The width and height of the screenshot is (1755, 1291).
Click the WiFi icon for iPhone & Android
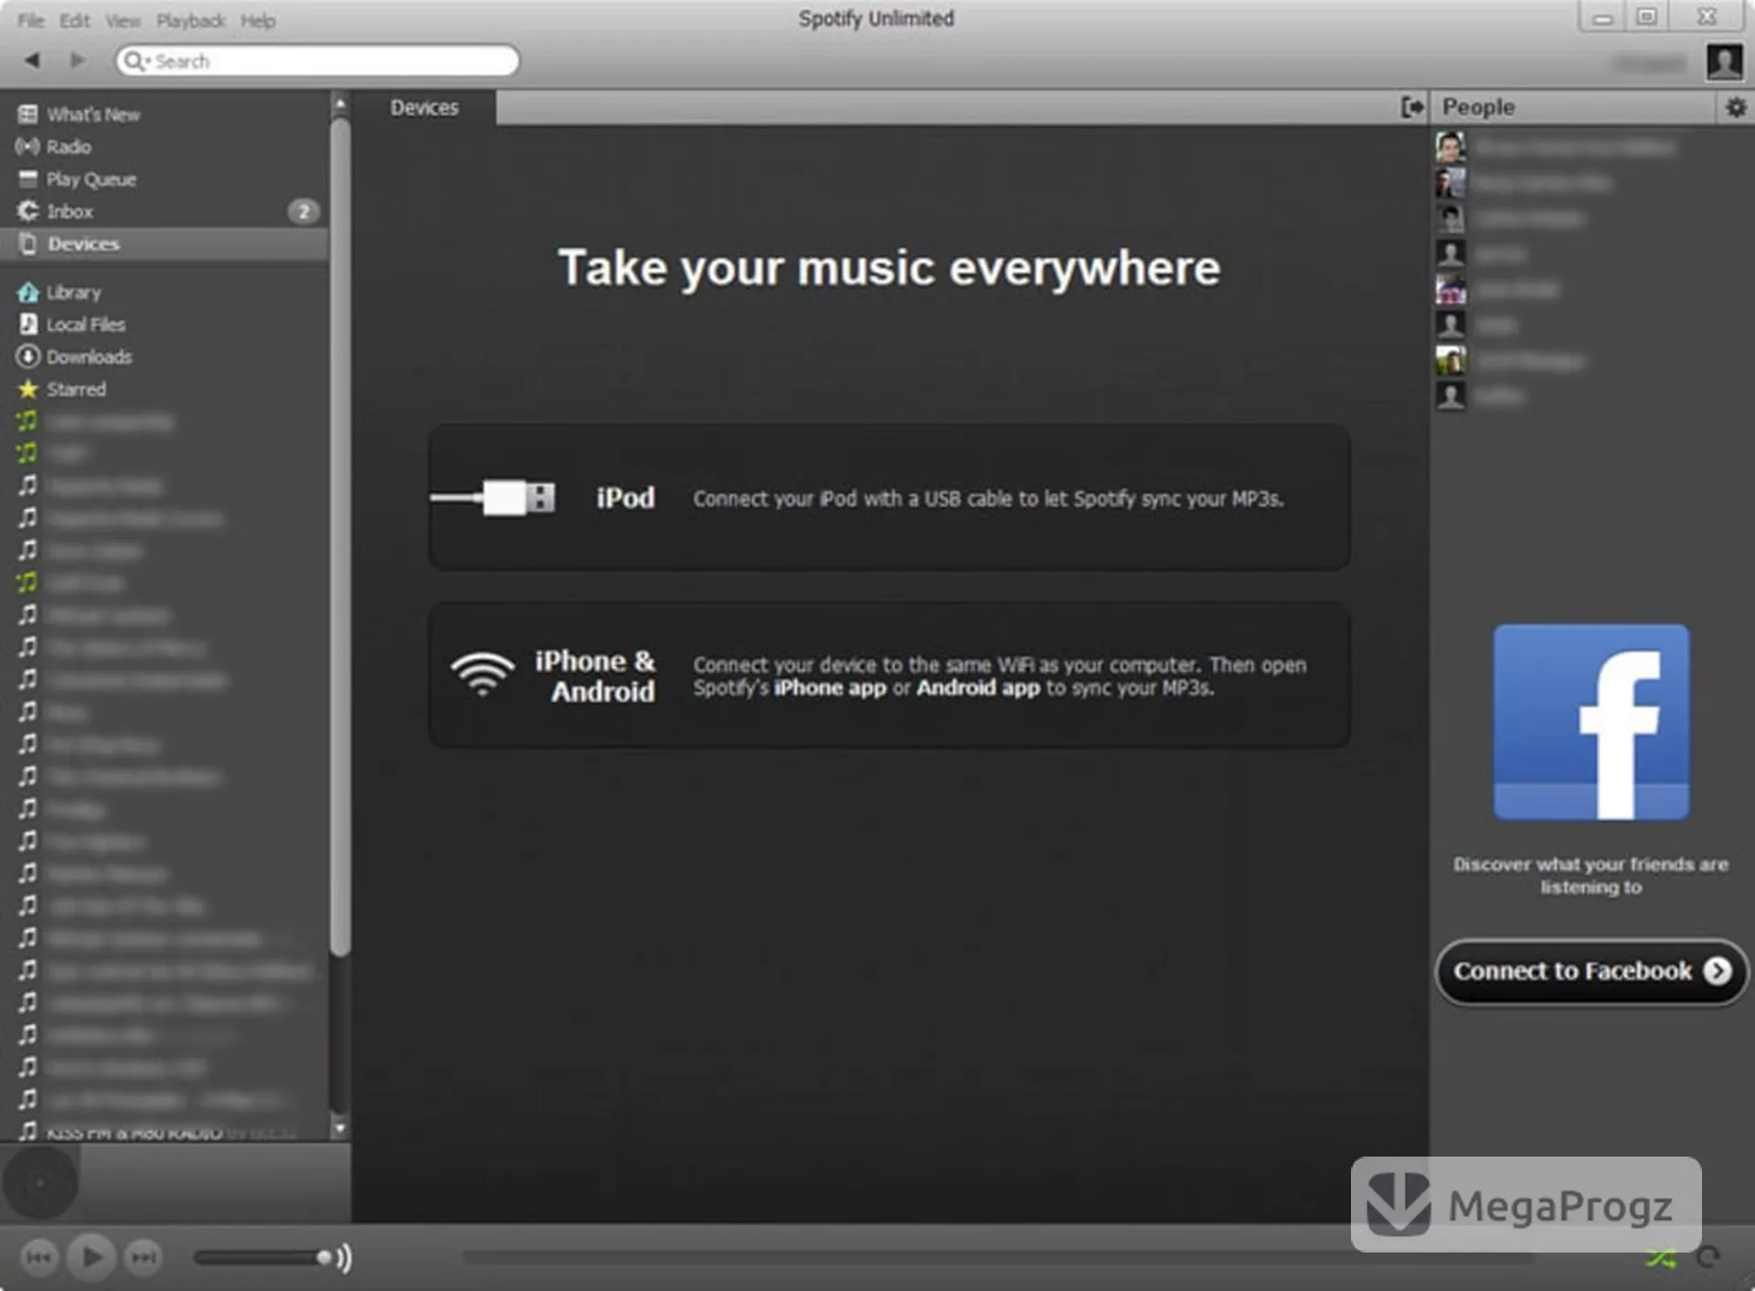pyautogui.click(x=483, y=675)
